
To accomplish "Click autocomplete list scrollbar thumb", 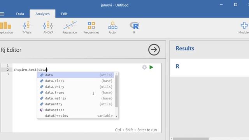I will pyautogui.click(x=116, y=91).
